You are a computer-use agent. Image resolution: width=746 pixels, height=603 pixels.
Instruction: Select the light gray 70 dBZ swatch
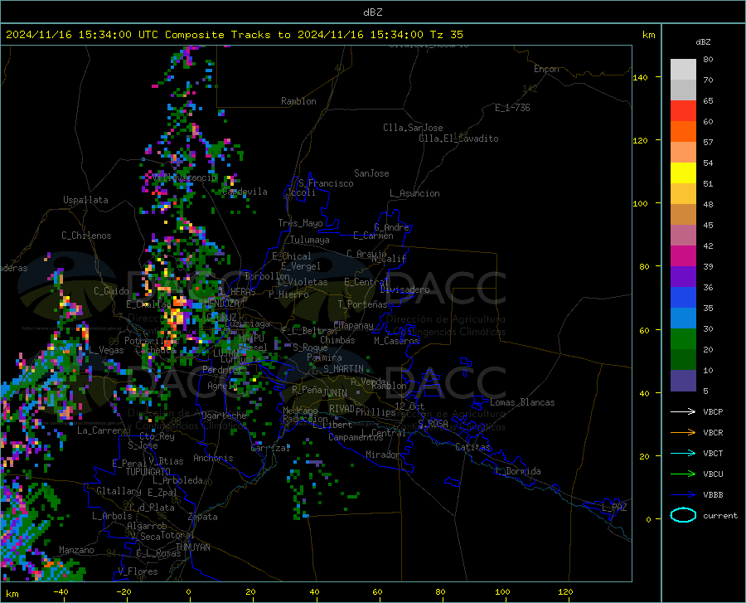pyautogui.click(x=683, y=70)
